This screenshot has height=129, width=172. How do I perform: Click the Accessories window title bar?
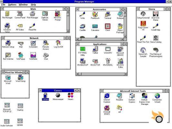[x=99, y=9]
